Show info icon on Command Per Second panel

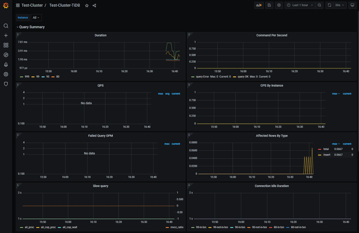tap(189, 34)
